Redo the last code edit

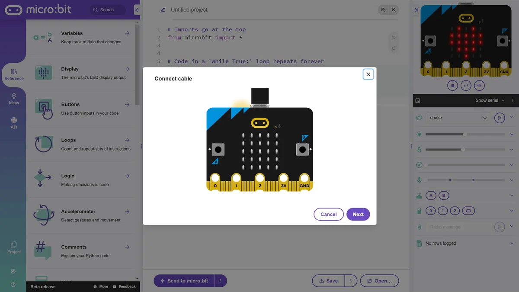coord(394,48)
